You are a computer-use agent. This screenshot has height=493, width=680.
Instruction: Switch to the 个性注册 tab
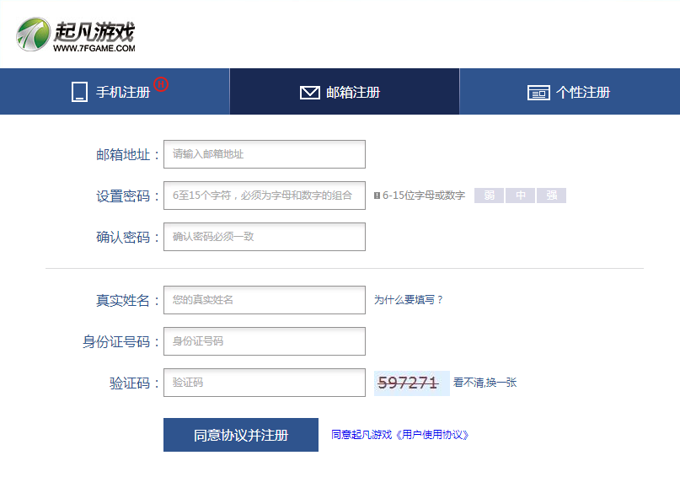(x=569, y=91)
